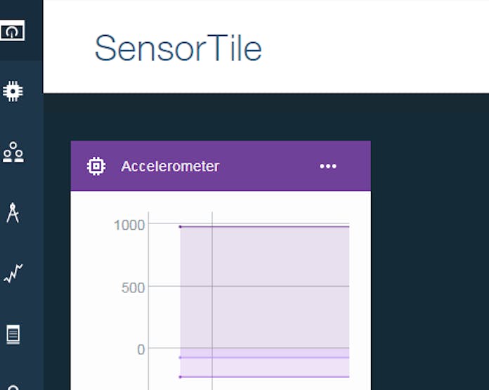Click the data point starting the top line

click(x=181, y=227)
